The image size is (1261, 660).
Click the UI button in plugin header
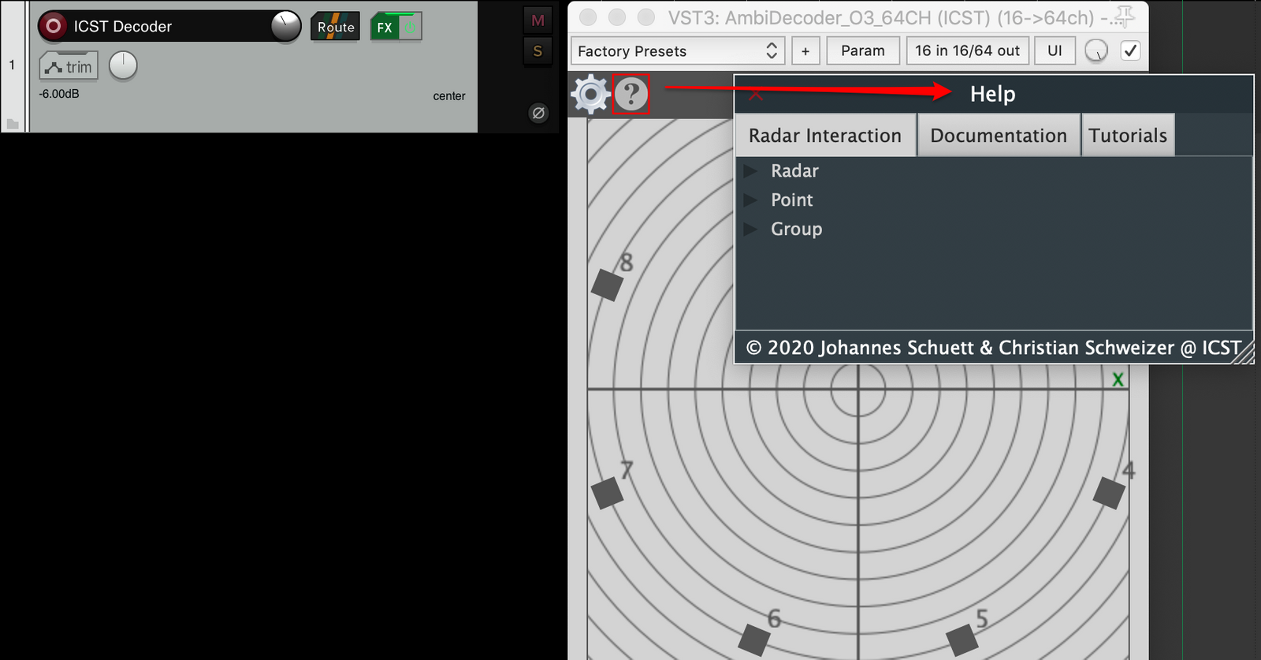point(1055,50)
